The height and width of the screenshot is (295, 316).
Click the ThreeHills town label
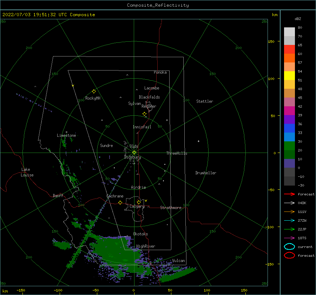pyautogui.click(x=177, y=153)
